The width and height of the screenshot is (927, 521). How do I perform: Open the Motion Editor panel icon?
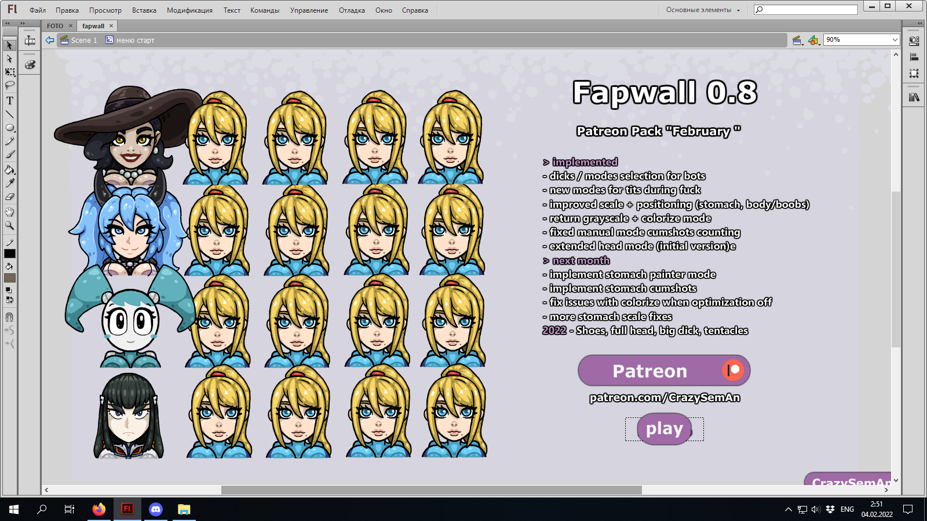coord(30,41)
